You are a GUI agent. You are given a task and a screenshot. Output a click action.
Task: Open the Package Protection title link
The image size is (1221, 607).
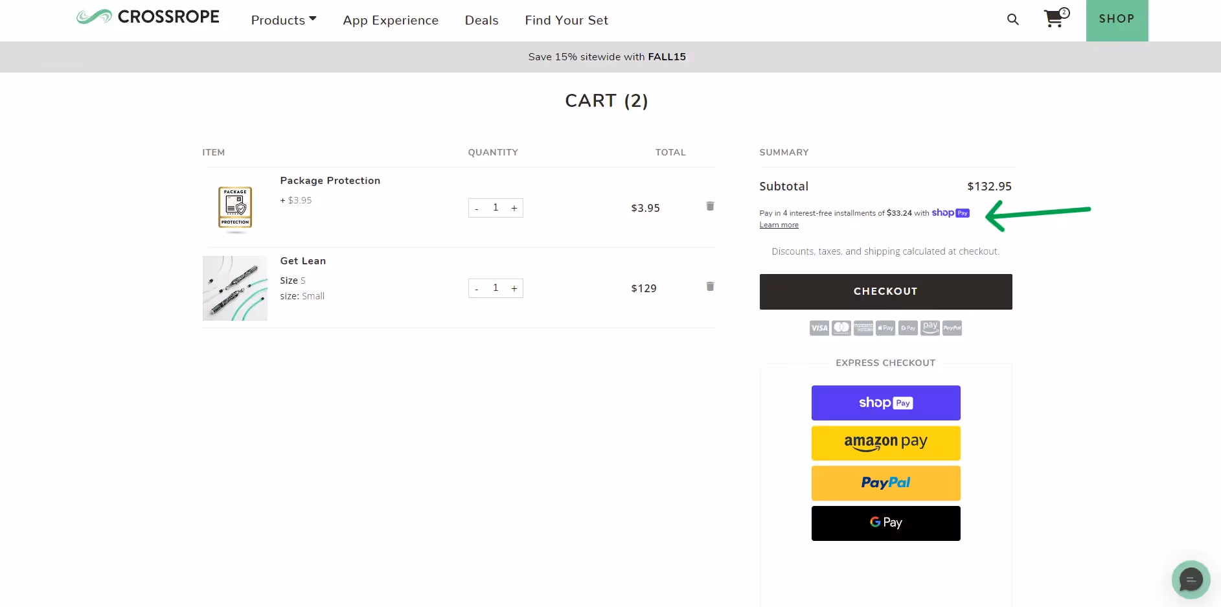(330, 181)
